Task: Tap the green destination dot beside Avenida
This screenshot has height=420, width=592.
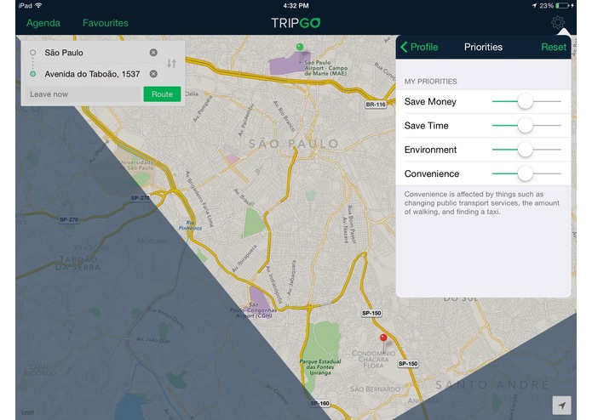Action: tap(33, 74)
